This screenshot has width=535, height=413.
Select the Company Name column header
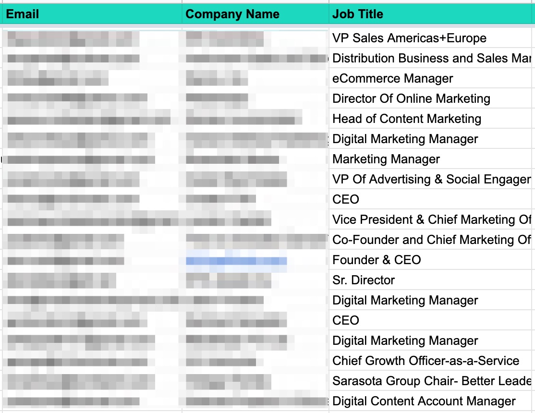232,14
